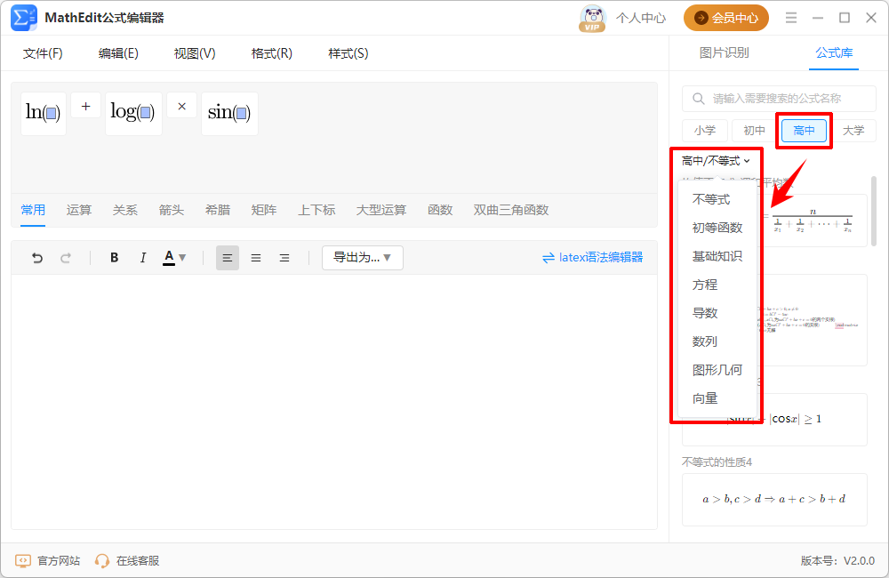The width and height of the screenshot is (889, 578).
Task: Open the 视图(V) menu
Action: (195, 53)
